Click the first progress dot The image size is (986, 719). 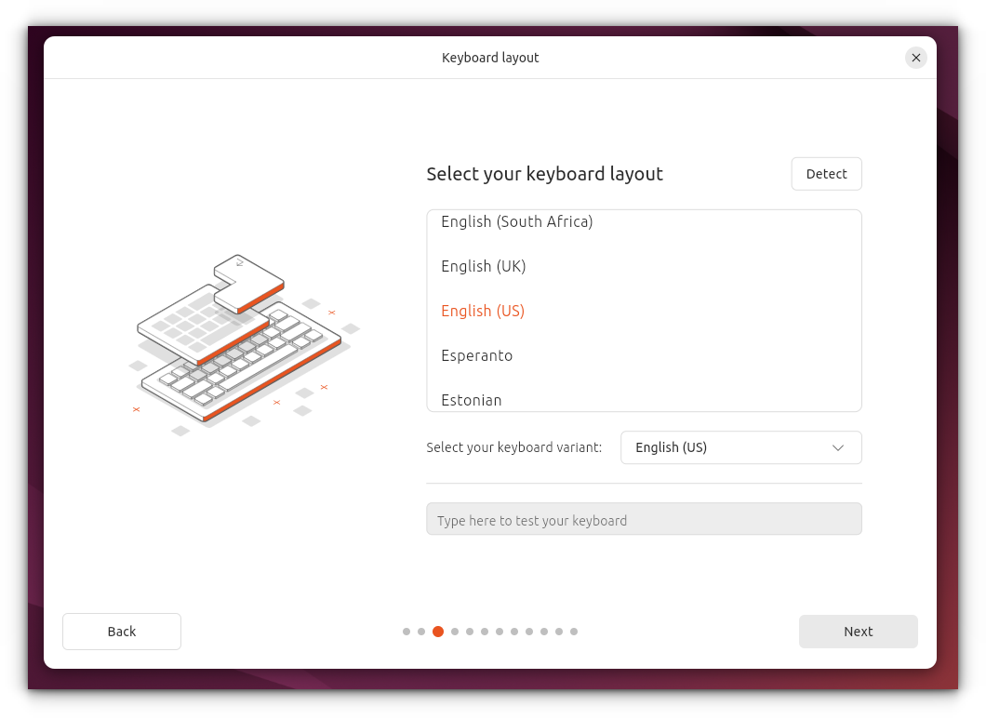(x=406, y=631)
